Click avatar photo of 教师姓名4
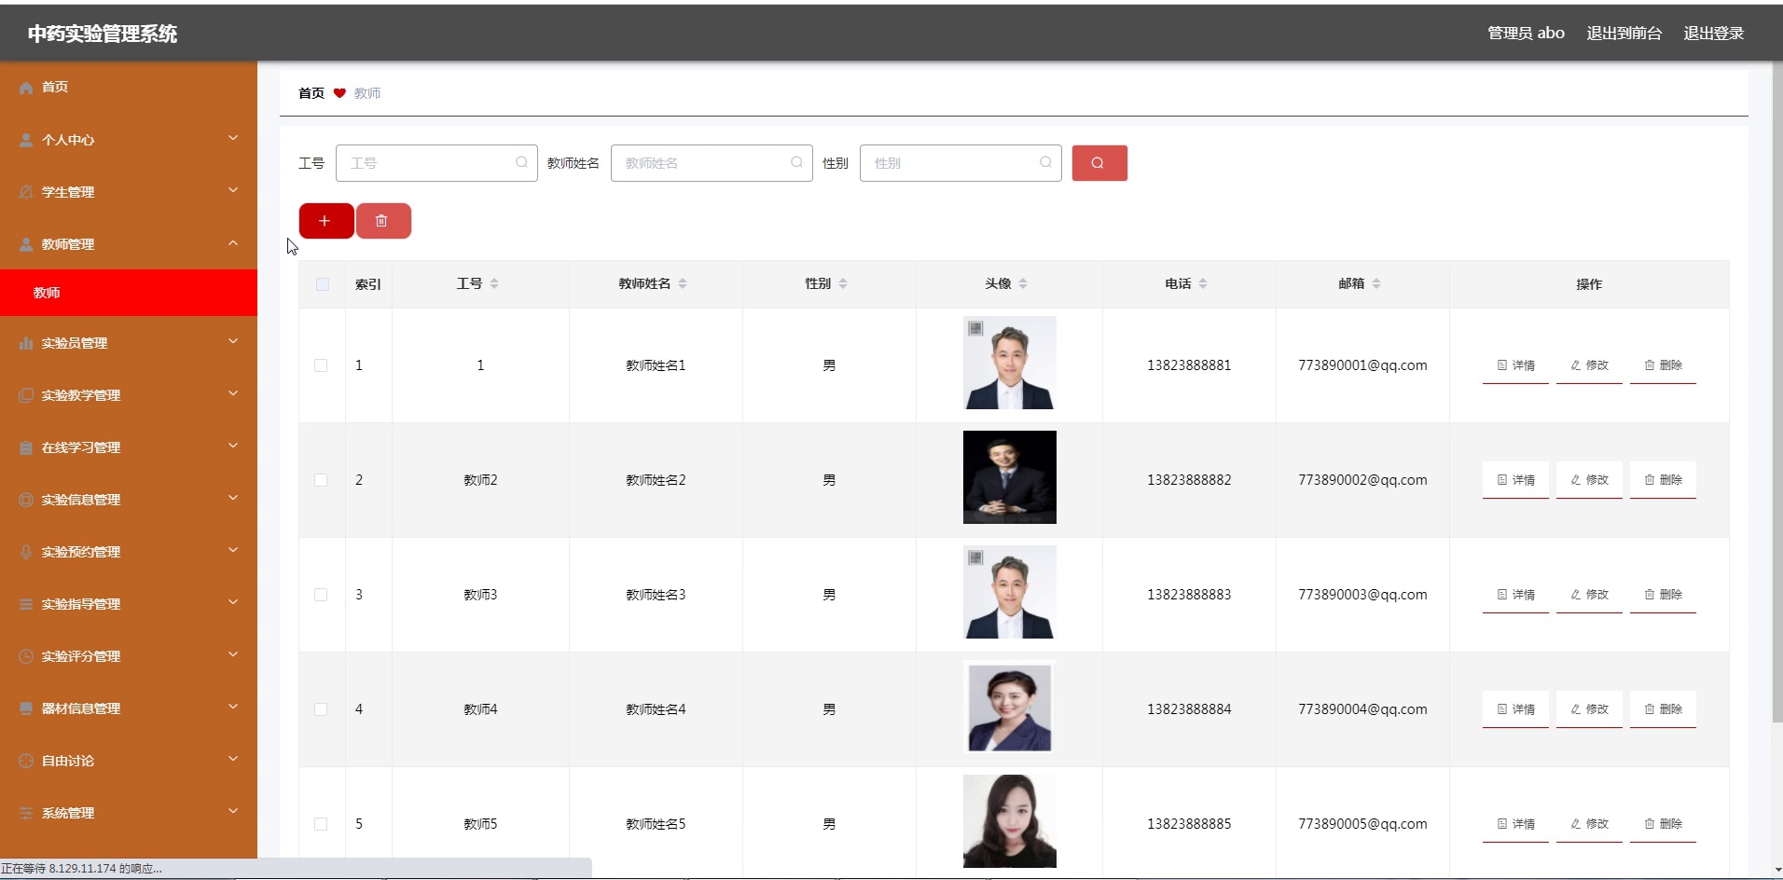1783x880 pixels. coord(1010,707)
